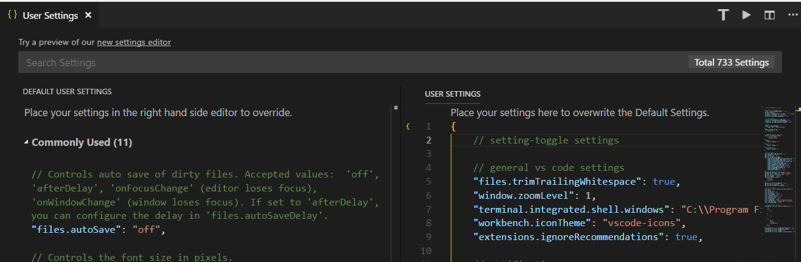Click the play arrow icon in the editor title bar
The height and width of the screenshot is (262, 801).
click(746, 15)
